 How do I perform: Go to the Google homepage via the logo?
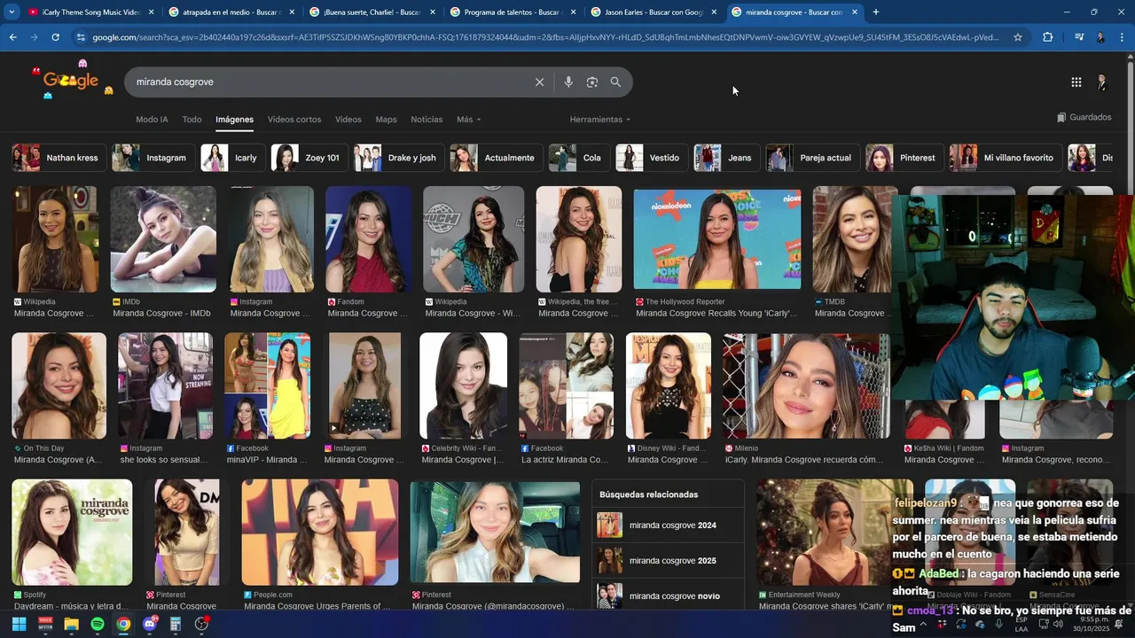(71, 81)
